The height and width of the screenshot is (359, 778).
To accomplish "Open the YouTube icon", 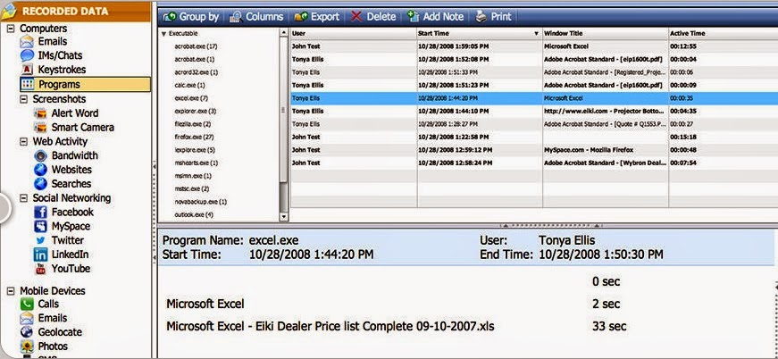I will click(x=41, y=269).
